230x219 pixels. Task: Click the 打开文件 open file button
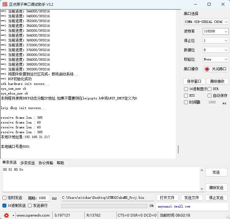[x=167, y=198]
